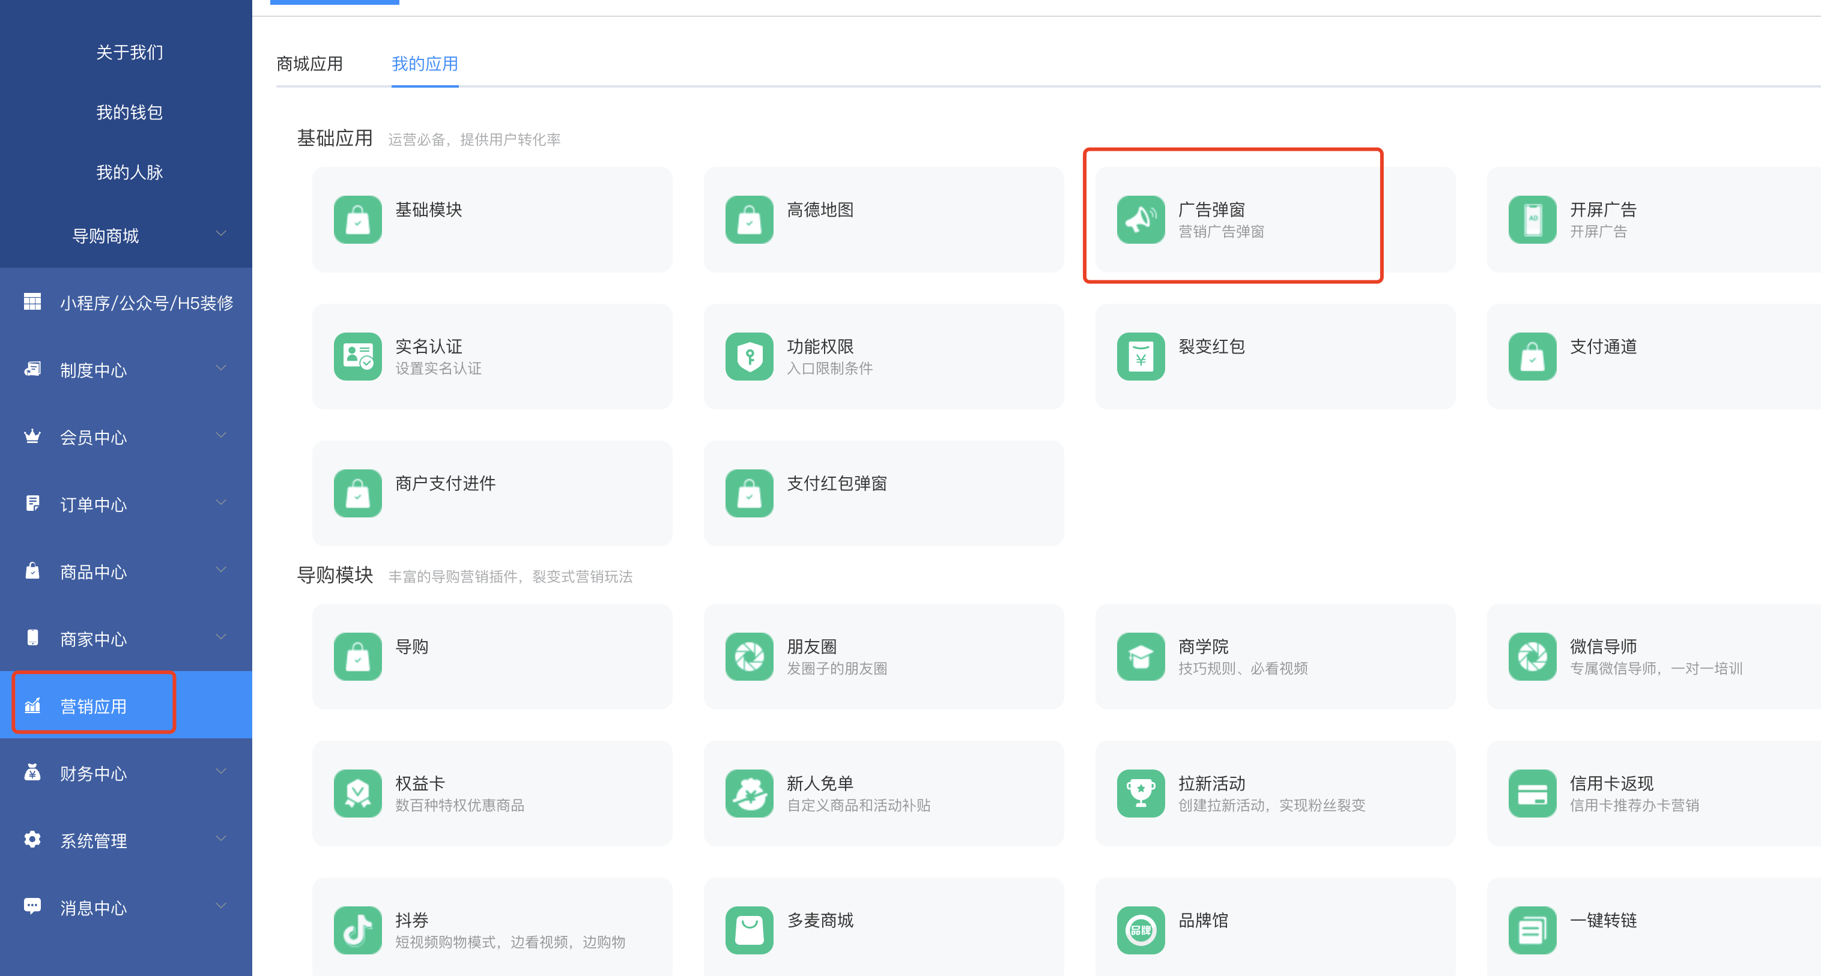Click the 开屏广告 card title
1821x976 pixels.
click(x=1603, y=210)
